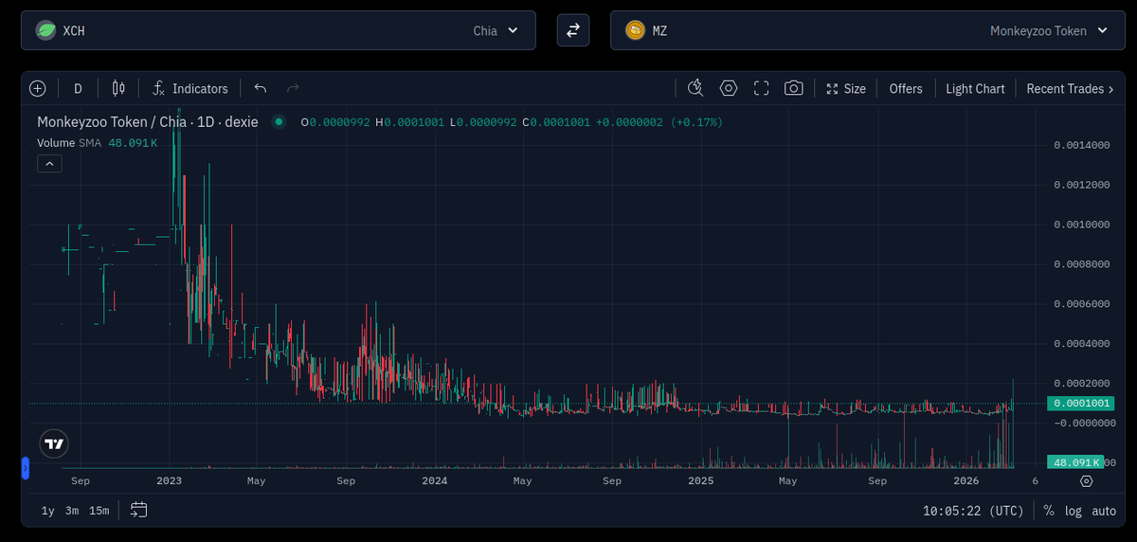Open the Offers view

coord(906,88)
